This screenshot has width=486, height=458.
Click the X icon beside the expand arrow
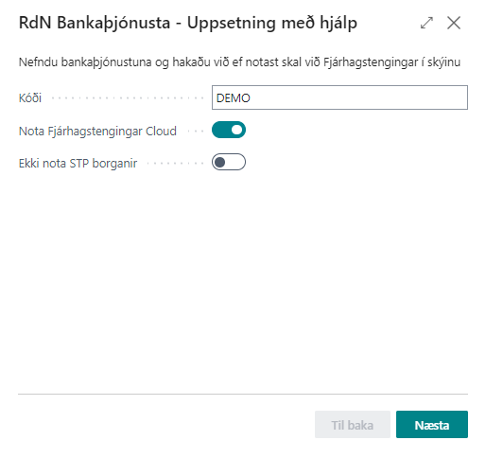[454, 23]
